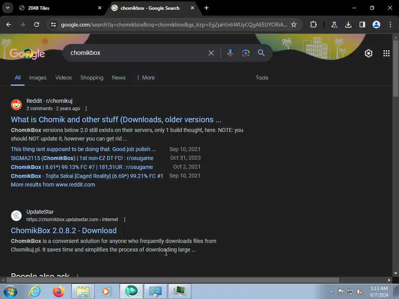
Task: Open 'This thing isnt supposed to be doing that' link
Action: pyautogui.click(x=83, y=149)
